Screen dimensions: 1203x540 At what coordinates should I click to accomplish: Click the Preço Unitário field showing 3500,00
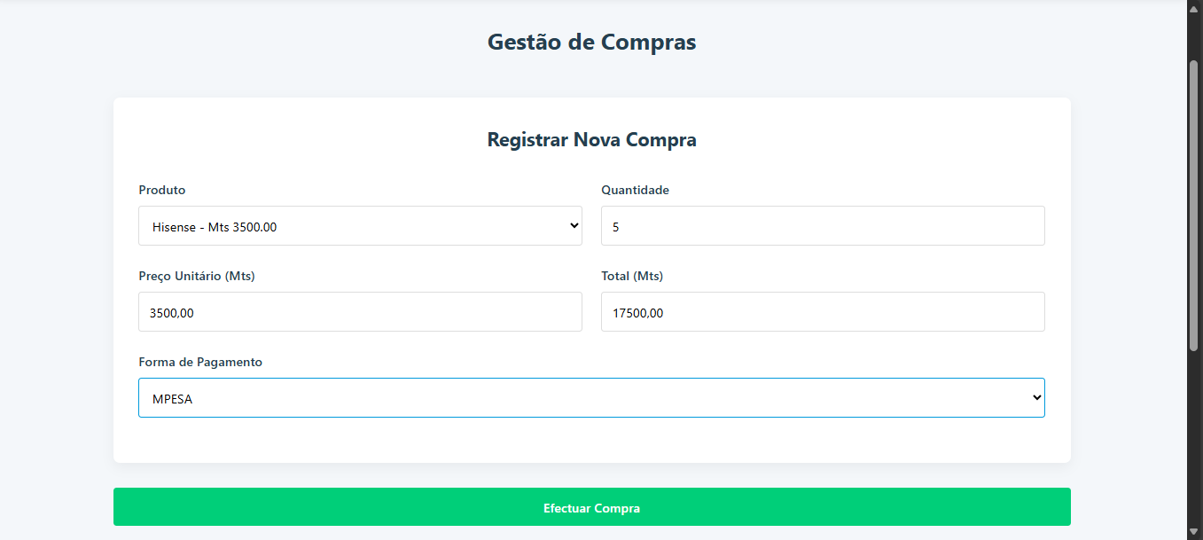[359, 312]
